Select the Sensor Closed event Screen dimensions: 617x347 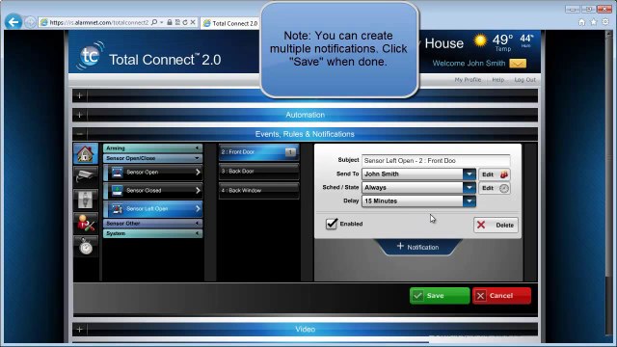(152, 191)
